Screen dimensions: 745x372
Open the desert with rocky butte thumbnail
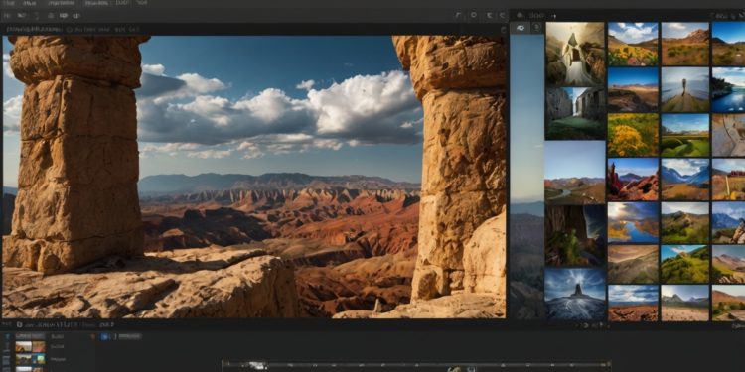(x=685, y=44)
